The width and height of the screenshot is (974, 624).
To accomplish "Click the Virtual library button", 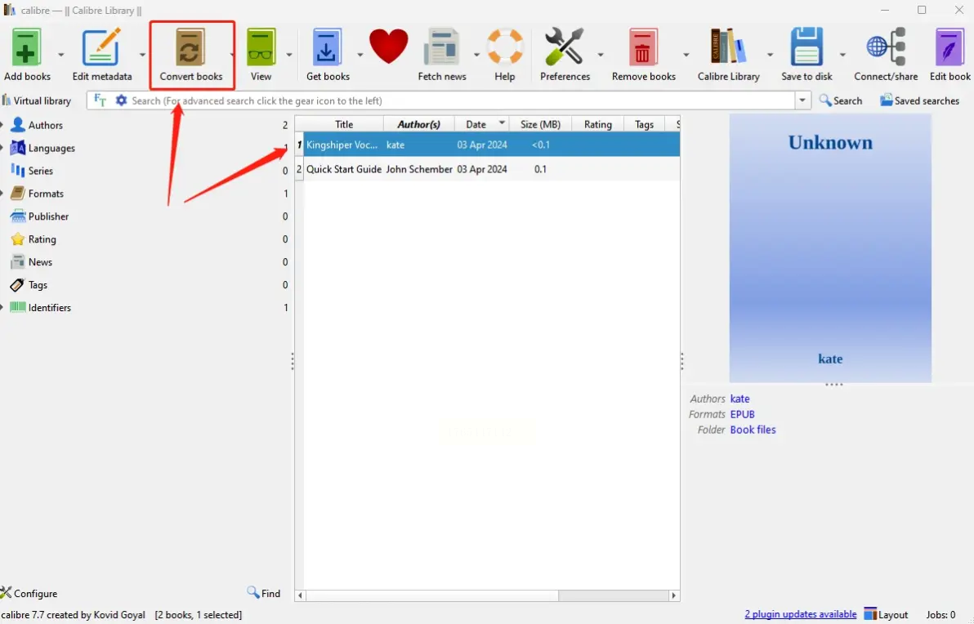I will [x=37, y=100].
